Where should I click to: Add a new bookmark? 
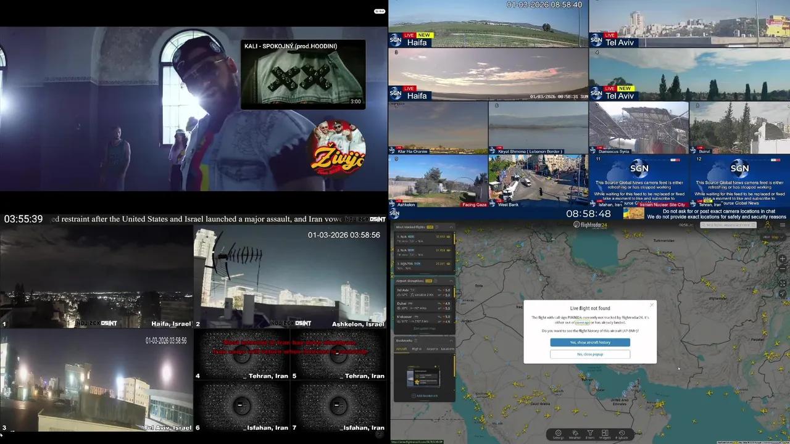pyautogui.click(x=425, y=395)
